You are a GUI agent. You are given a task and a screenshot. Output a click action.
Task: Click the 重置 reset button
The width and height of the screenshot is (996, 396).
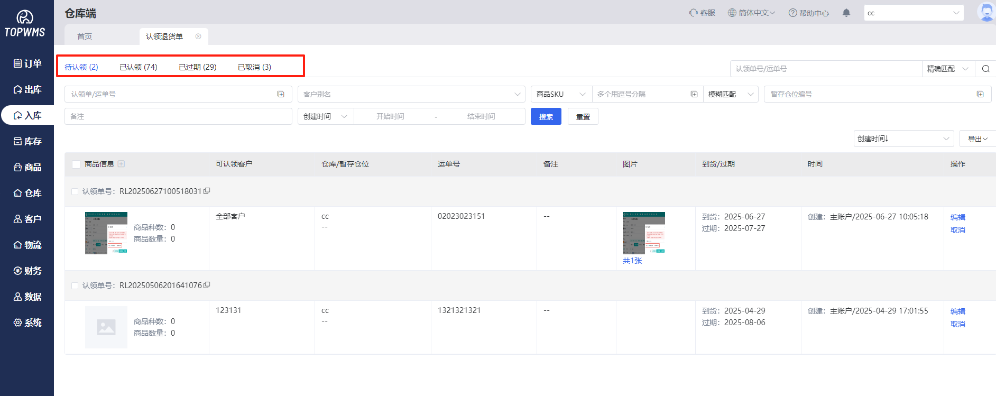click(583, 117)
